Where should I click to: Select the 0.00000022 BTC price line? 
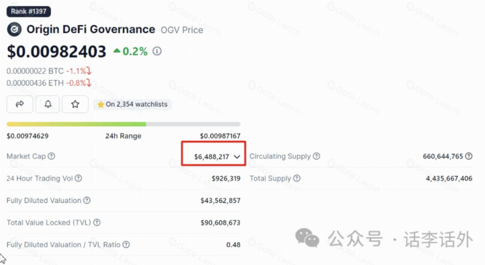click(x=49, y=71)
